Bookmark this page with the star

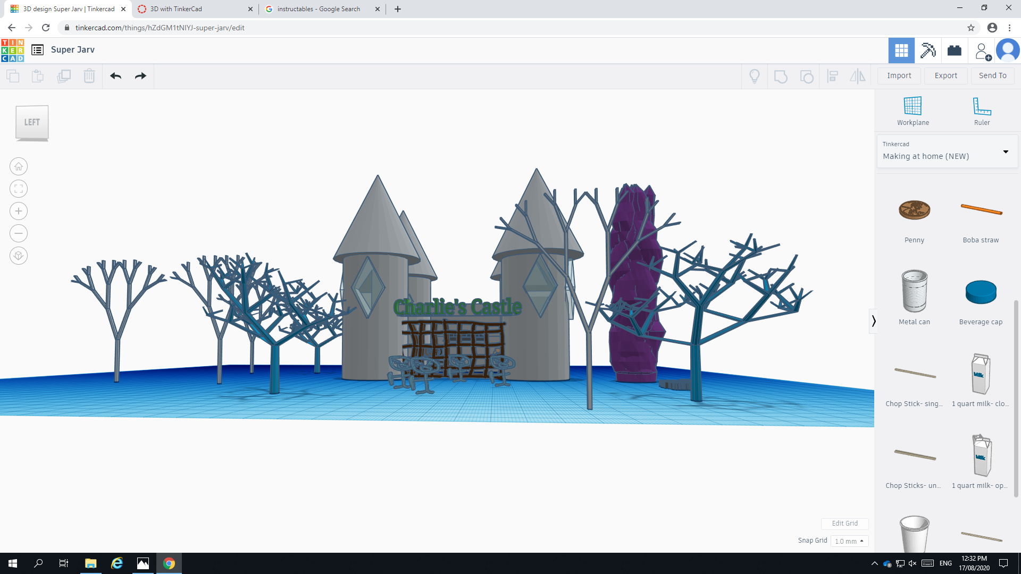click(x=971, y=28)
